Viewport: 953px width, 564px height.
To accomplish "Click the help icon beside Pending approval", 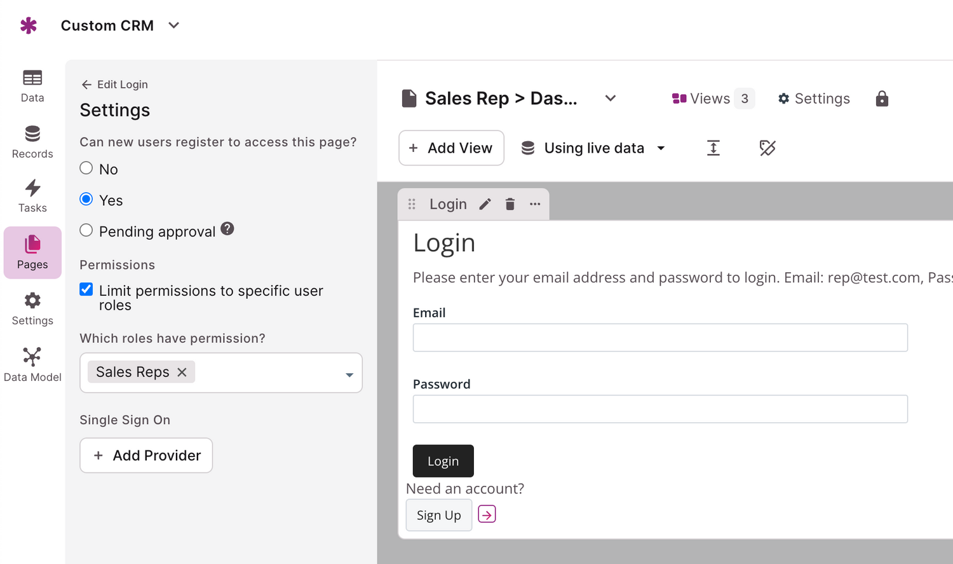I will tap(227, 229).
